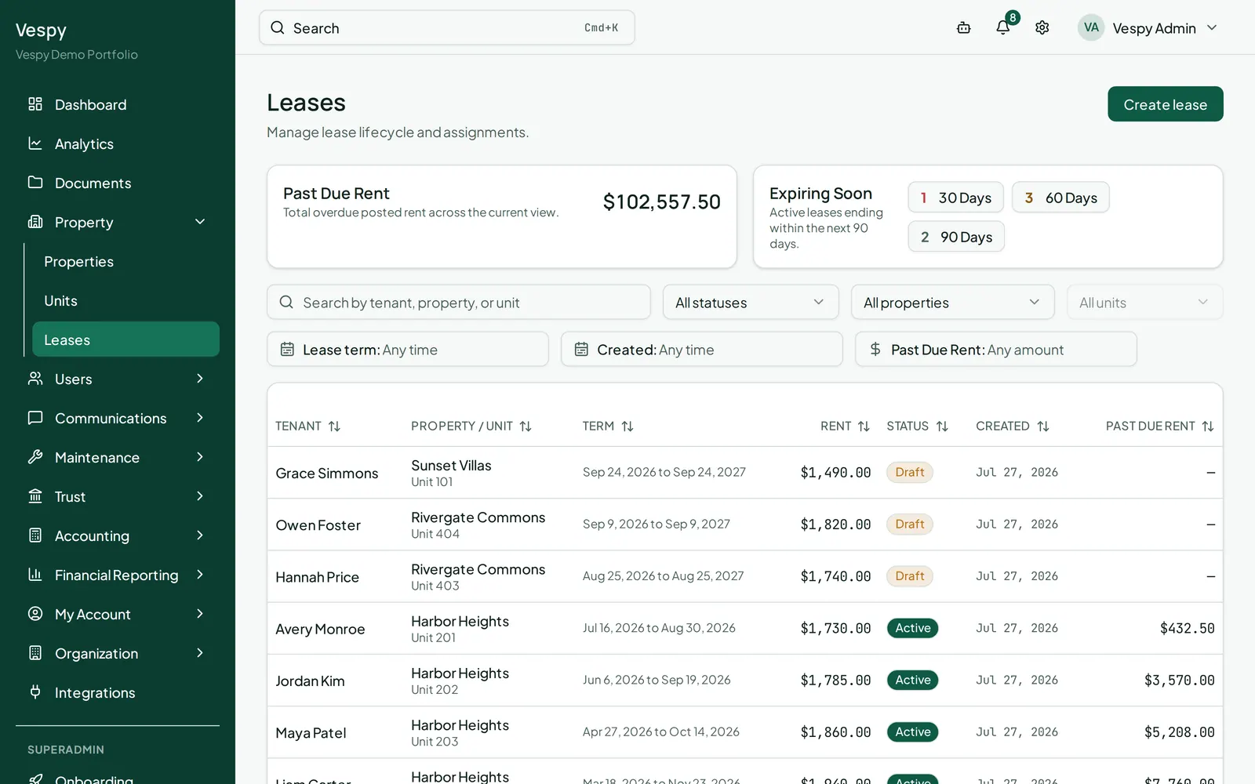Filter expiring leases by 30 Days
1255x784 pixels.
tap(956, 198)
